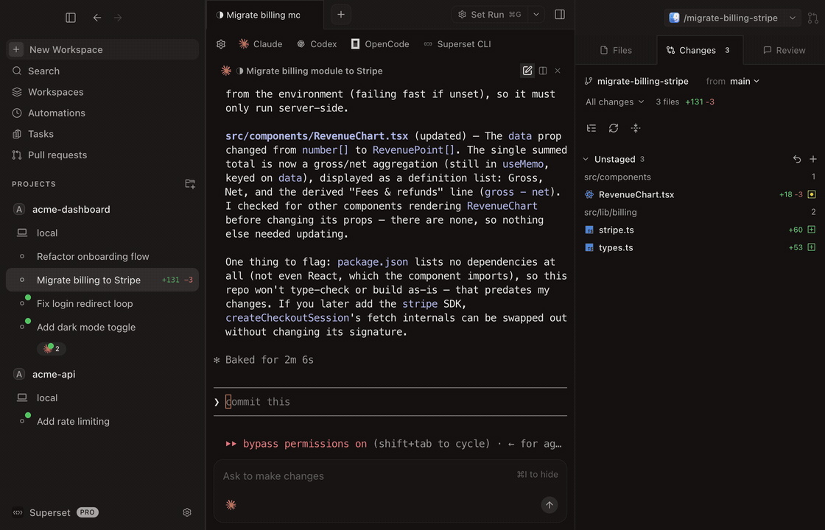Go back with the left arrow
The height and width of the screenshot is (530, 825).
click(96, 18)
